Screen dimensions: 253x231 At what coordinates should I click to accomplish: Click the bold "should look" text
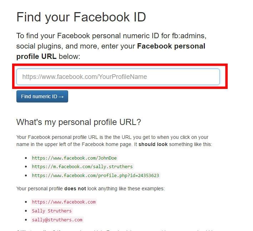tap(153, 144)
